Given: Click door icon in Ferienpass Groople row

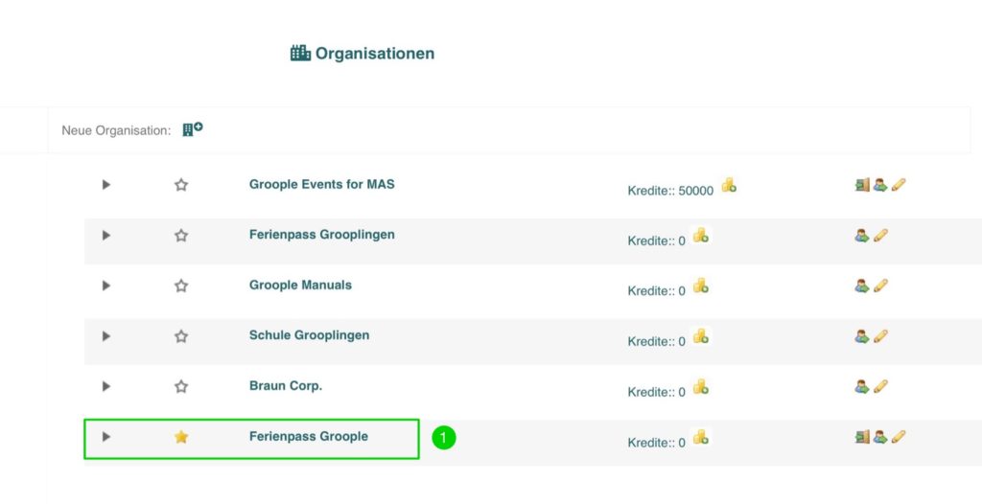Looking at the screenshot, I should [x=862, y=437].
